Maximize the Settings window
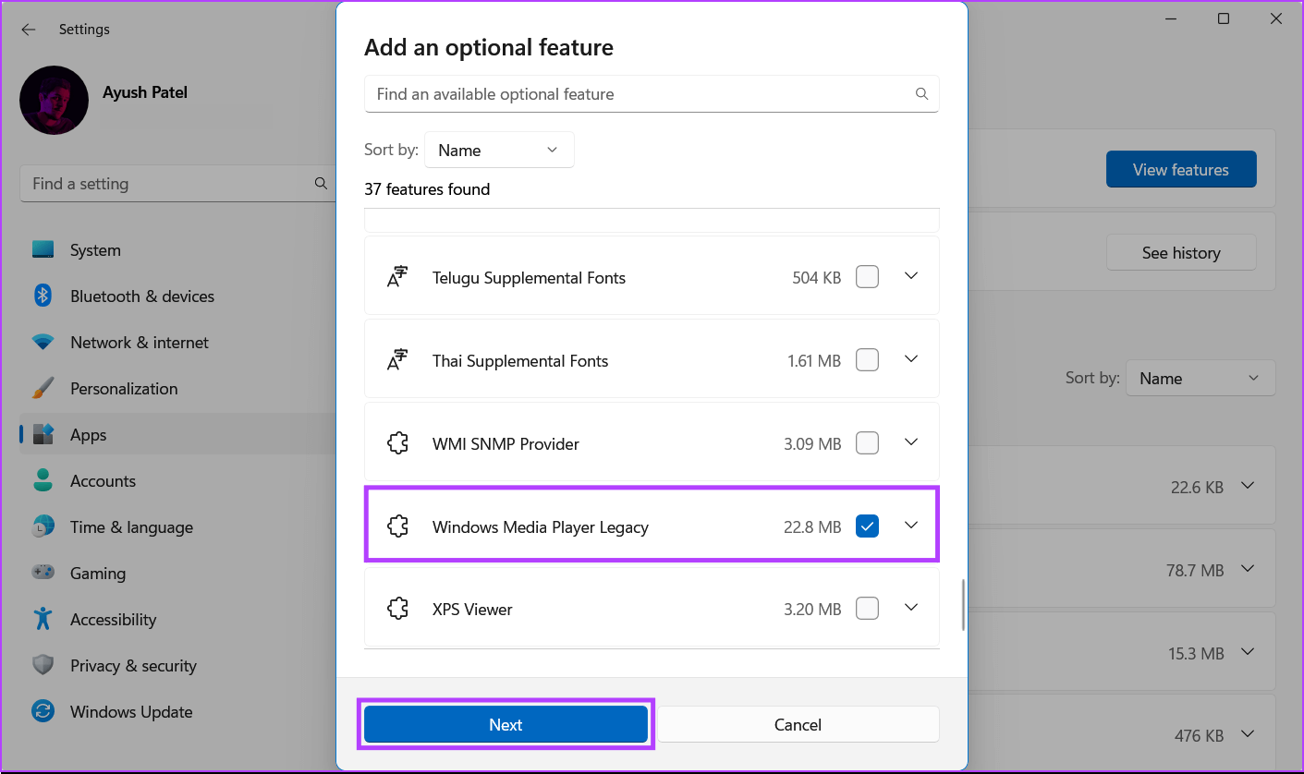Image resolution: width=1304 pixels, height=774 pixels. (x=1224, y=18)
